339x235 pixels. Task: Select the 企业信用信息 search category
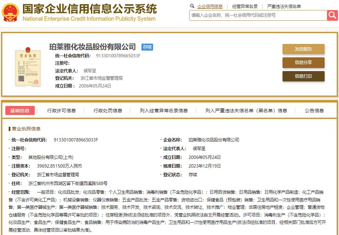click(210, 6)
